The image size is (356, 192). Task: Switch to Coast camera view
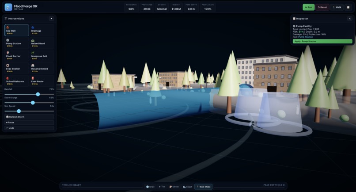[188, 187]
